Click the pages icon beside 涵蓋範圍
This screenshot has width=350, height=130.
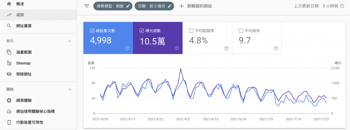click(9, 52)
